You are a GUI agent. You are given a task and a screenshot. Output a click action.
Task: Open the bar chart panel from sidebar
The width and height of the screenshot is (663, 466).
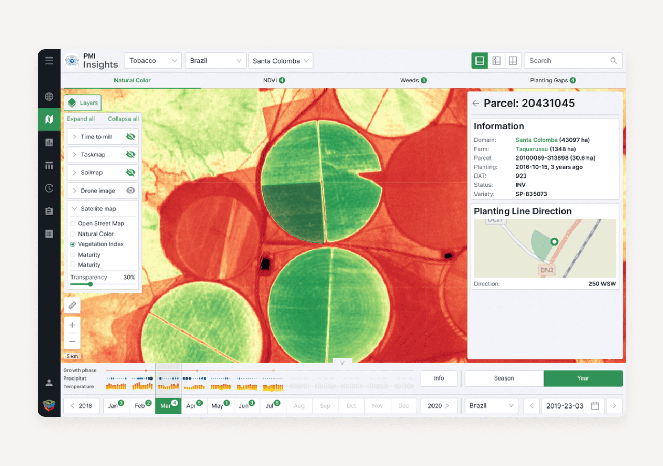pyautogui.click(x=49, y=142)
